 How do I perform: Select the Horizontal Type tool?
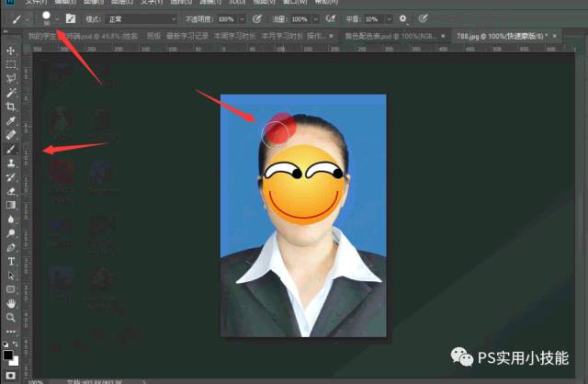tap(11, 262)
